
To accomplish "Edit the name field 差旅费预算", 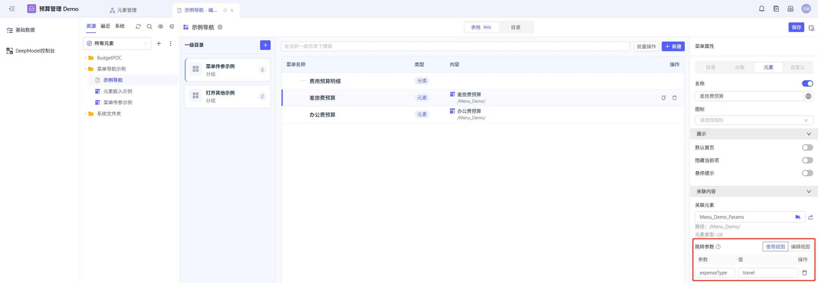I will 749,96.
